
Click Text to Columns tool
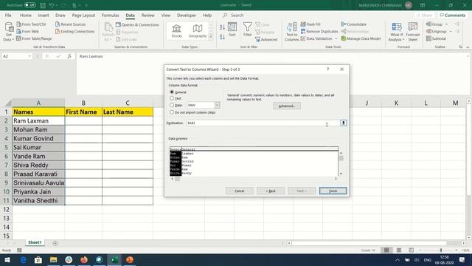coord(291,32)
